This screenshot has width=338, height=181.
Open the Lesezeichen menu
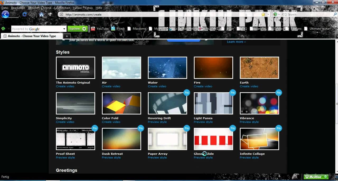[62, 8]
